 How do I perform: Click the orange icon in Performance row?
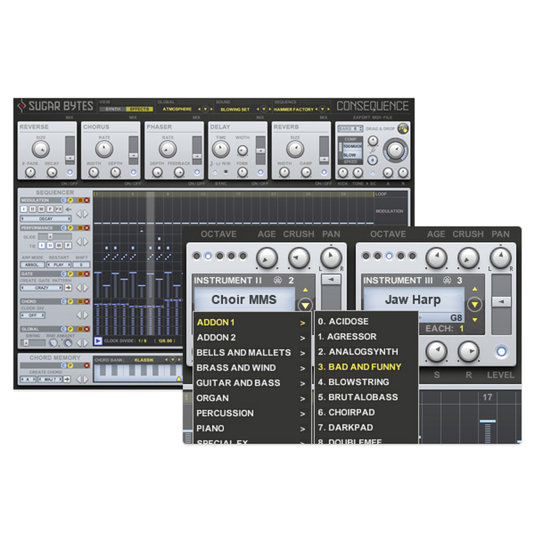tap(80, 228)
